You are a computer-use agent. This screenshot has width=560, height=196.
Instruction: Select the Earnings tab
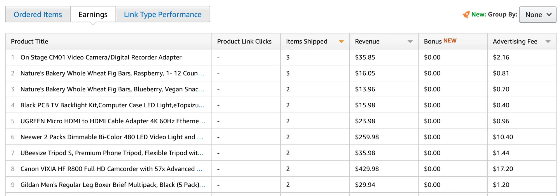pyautogui.click(x=93, y=15)
